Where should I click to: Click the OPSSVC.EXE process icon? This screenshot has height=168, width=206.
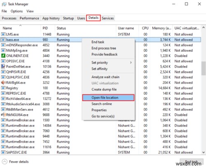click(x=3, y=61)
